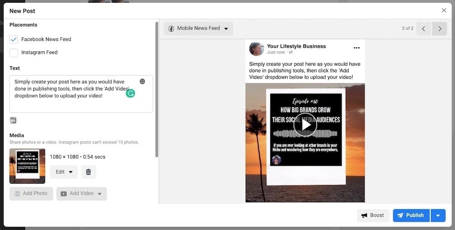
Task: Click the post caption text in the preview
Action: coord(305,70)
